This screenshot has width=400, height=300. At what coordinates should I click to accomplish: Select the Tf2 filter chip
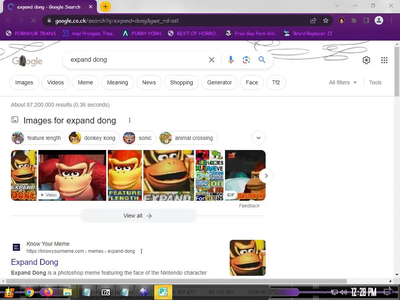click(276, 82)
